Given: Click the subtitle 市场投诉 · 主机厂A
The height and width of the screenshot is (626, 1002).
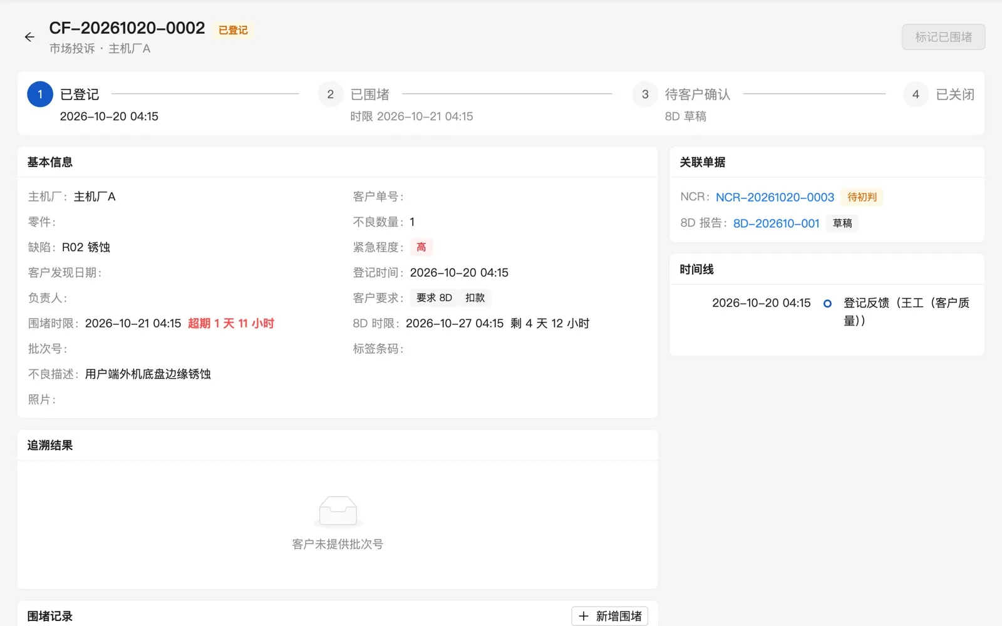Looking at the screenshot, I should coord(100,49).
